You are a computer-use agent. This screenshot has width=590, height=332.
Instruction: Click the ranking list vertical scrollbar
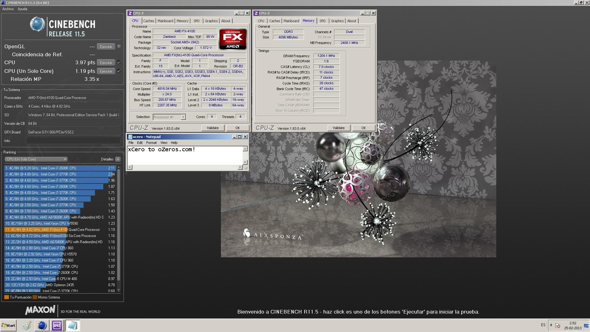119,229
